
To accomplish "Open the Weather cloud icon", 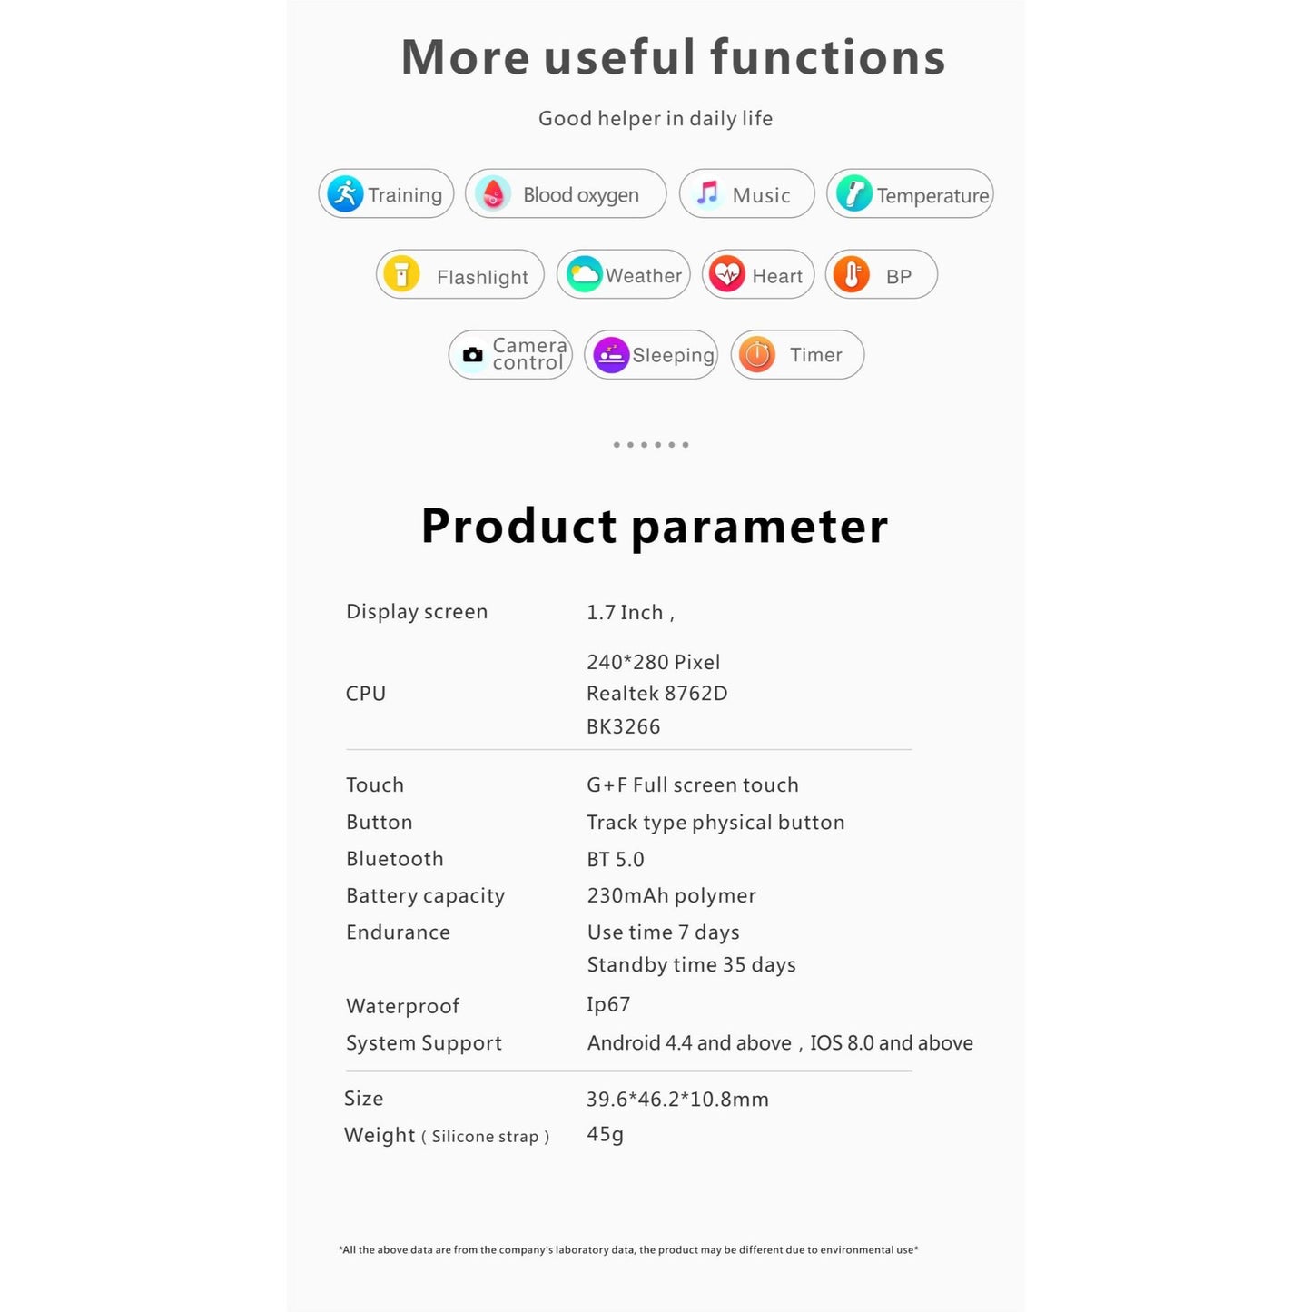I will 584,274.
